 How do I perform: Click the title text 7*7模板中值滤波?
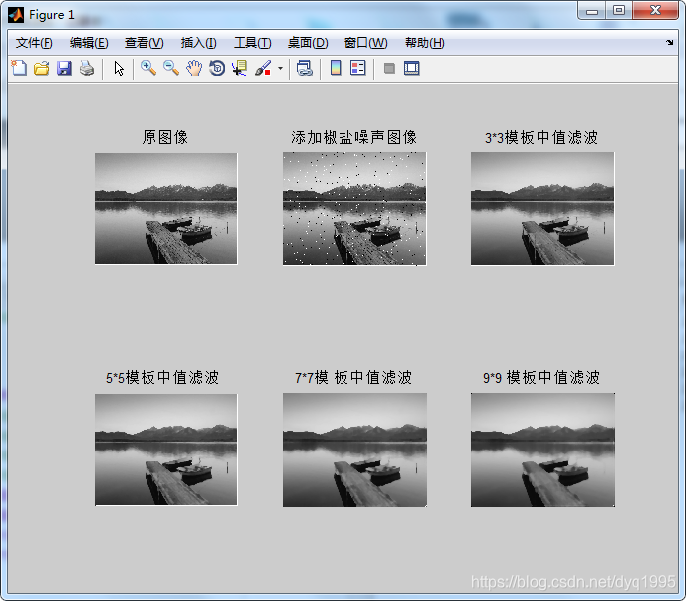click(353, 378)
